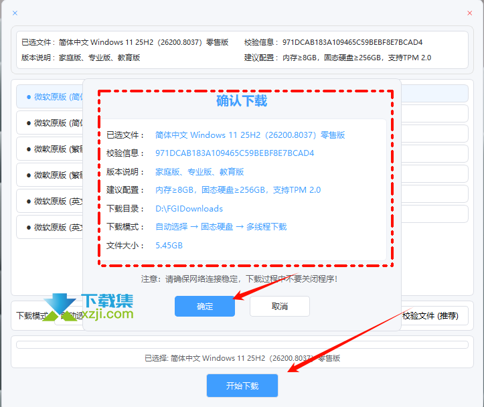Image resolution: width=484 pixels, height=407 pixels.
Task: Click the top panel 已选文件 file name
Action: (x=143, y=42)
